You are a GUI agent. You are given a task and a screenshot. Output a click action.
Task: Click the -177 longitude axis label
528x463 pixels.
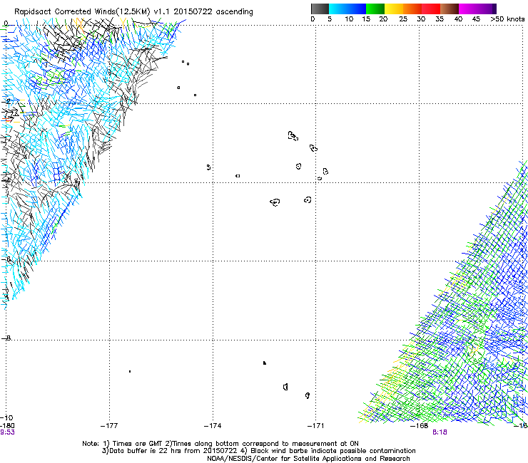109,426
